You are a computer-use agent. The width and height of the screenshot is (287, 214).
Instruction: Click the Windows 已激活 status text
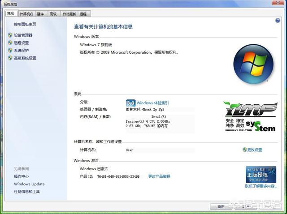94,169
